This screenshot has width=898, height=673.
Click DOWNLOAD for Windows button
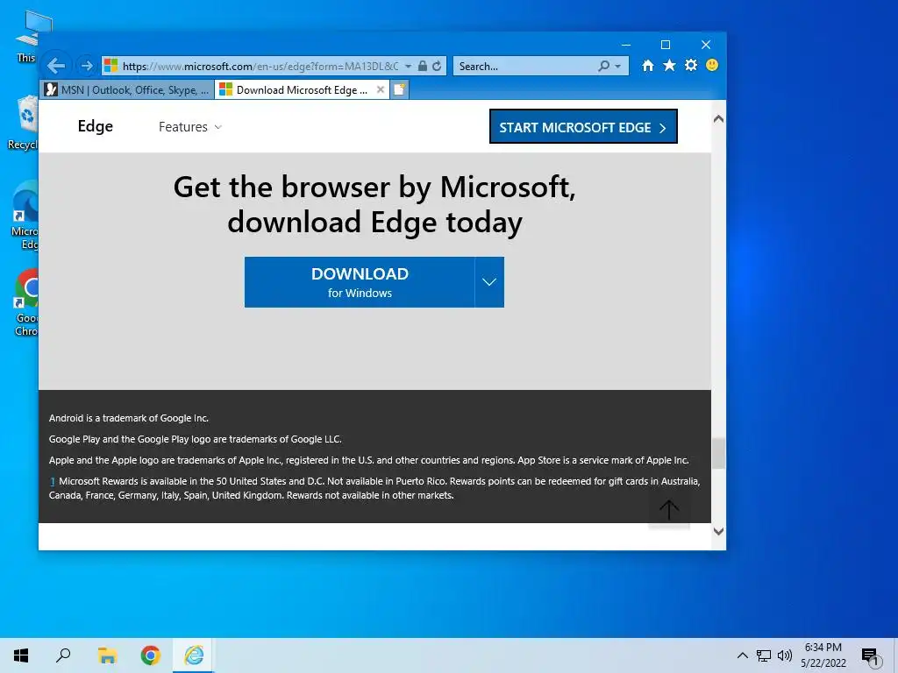click(360, 282)
